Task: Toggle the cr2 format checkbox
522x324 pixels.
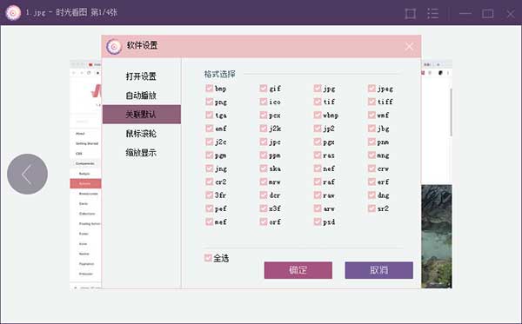Action: (x=210, y=182)
